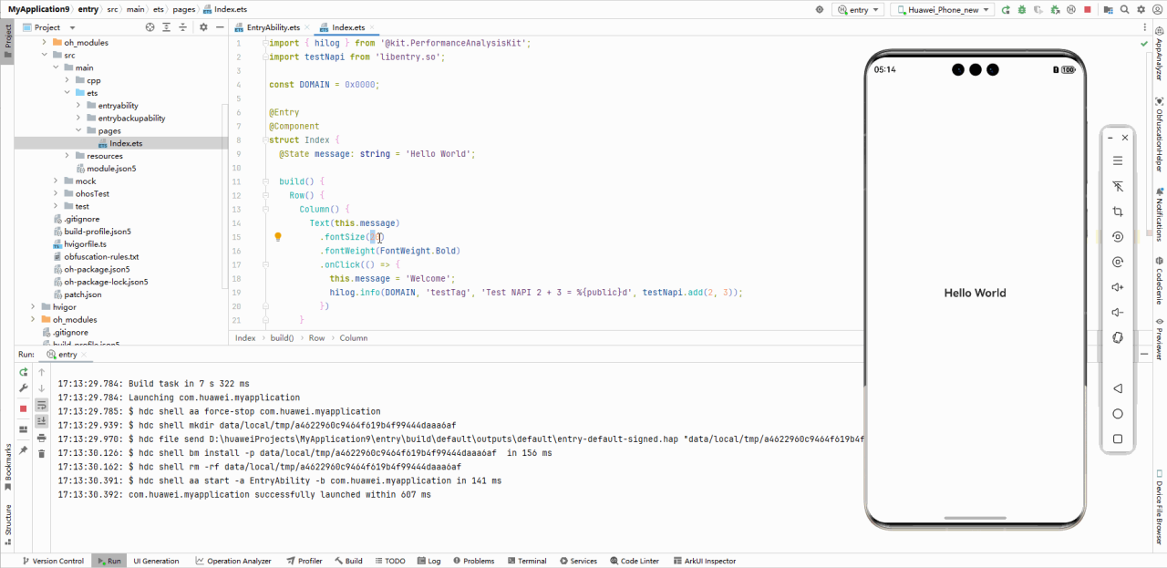Click Column in the editor breadcrumb
This screenshot has height=568, width=1167.
pos(353,337)
